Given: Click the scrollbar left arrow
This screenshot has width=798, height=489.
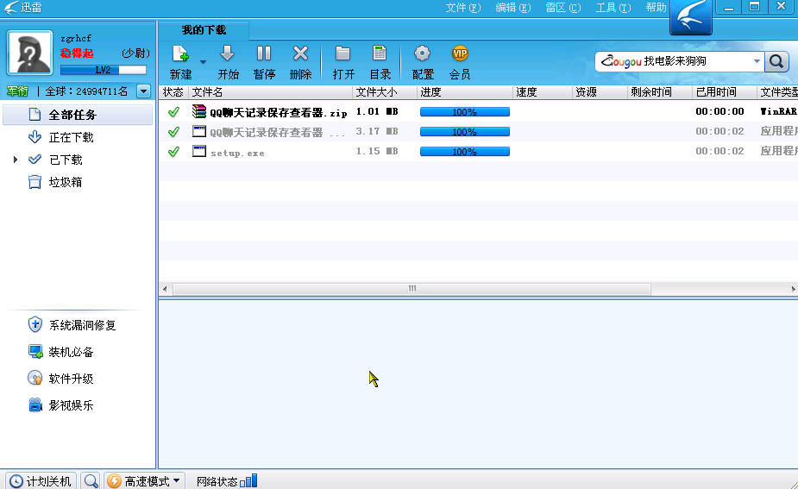Looking at the screenshot, I should coord(165,289).
